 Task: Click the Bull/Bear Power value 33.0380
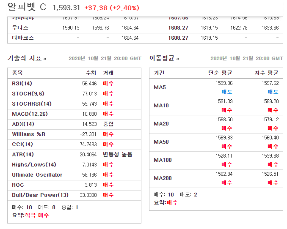point(88,195)
